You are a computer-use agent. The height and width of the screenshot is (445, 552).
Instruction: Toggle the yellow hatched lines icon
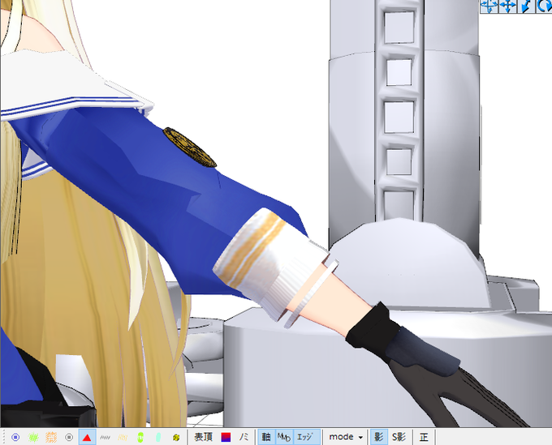[x=123, y=437]
